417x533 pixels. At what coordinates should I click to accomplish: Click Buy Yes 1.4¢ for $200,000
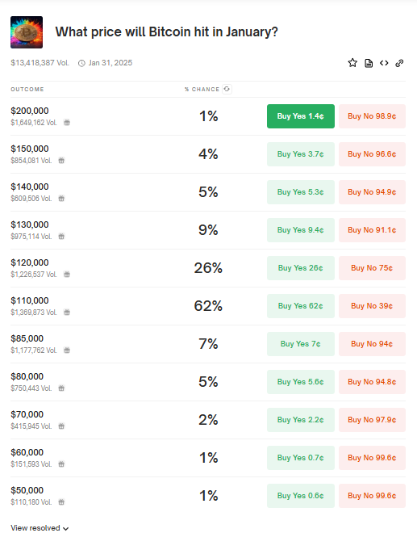point(301,116)
